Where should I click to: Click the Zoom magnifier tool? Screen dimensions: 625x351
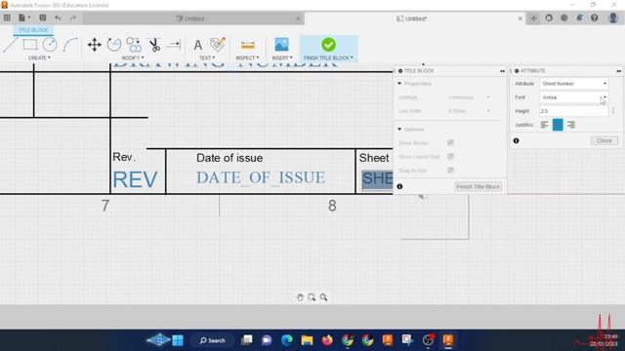pos(323,297)
